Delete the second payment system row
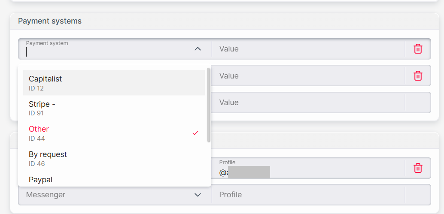The width and height of the screenshot is (444, 214). [x=418, y=76]
